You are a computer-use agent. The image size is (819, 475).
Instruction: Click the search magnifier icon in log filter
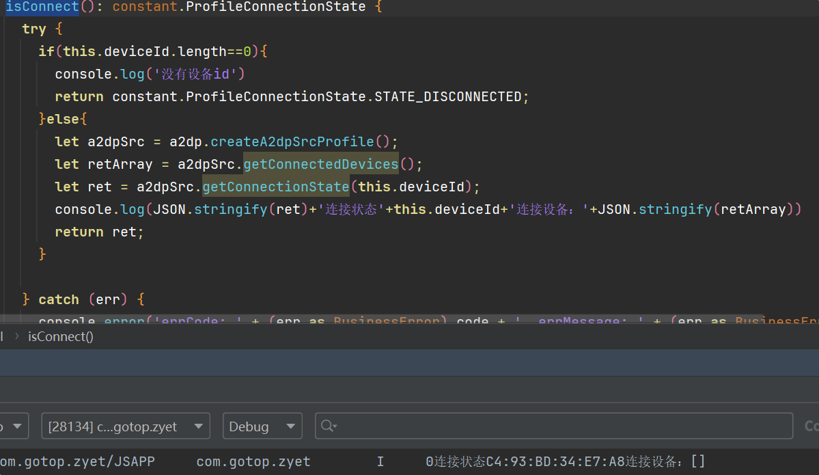point(328,426)
